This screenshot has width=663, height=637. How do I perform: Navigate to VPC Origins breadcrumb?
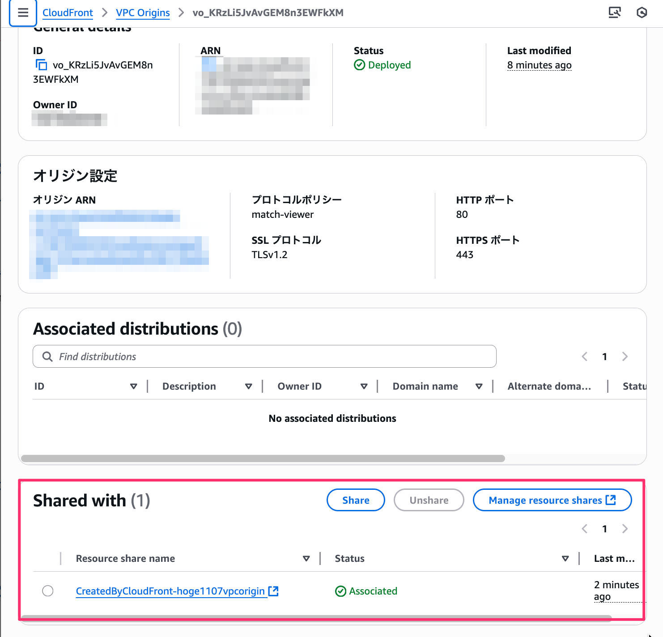pyautogui.click(x=143, y=13)
